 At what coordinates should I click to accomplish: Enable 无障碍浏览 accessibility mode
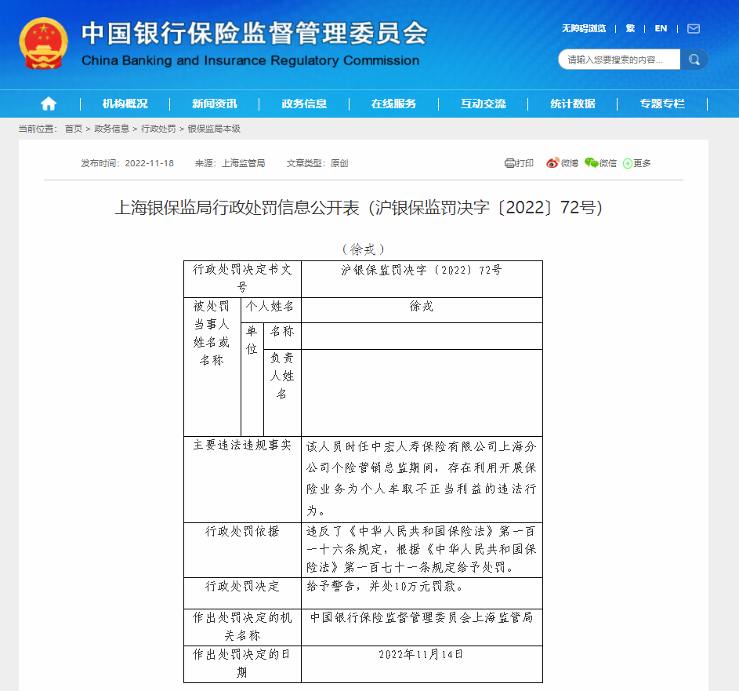(583, 28)
